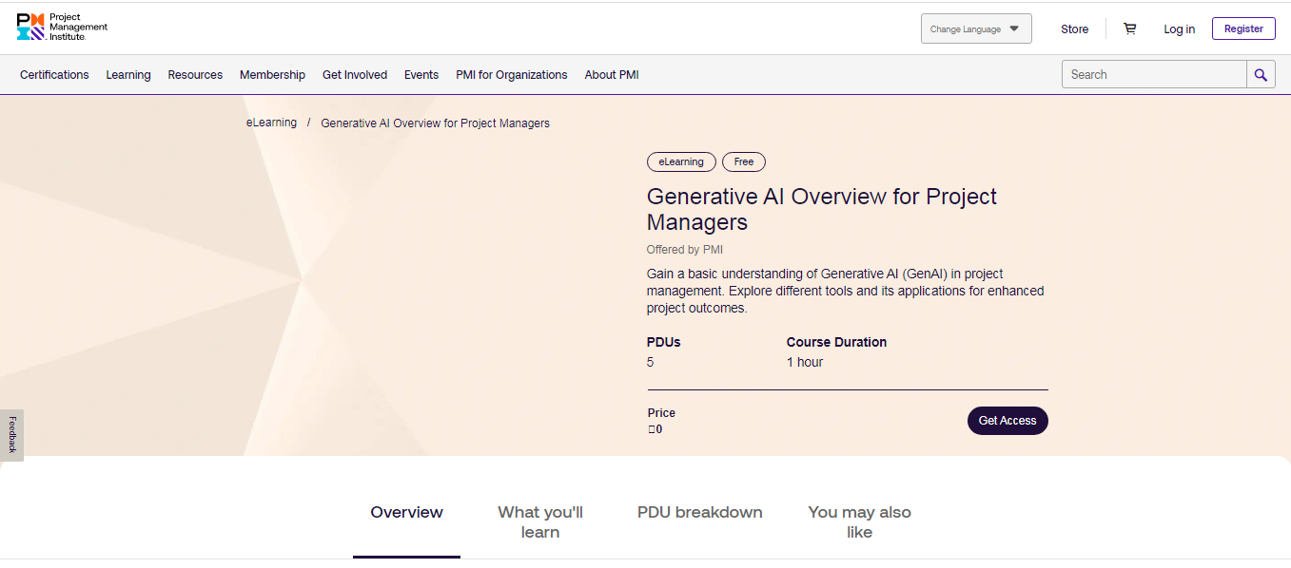Open the Certifications menu
This screenshot has height=568, width=1291.
click(54, 75)
